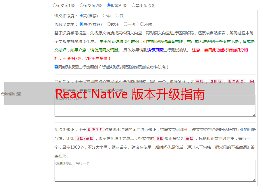This screenshot has height=187, width=259.
Task: Click the red VIP用户半价 notice text
Action: [x=98, y=59]
